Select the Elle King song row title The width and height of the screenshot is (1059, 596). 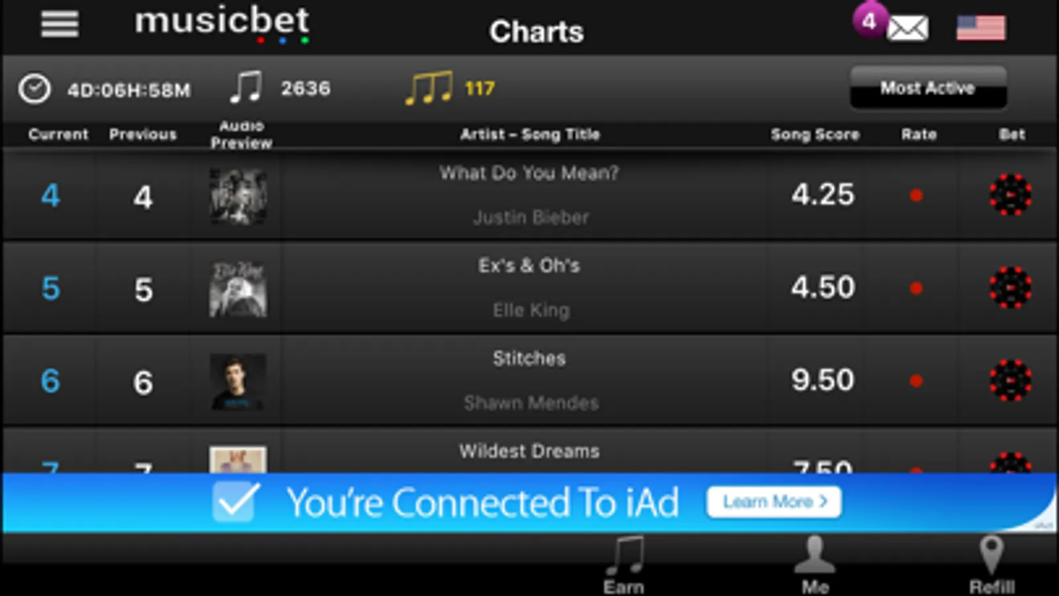[529, 266]
